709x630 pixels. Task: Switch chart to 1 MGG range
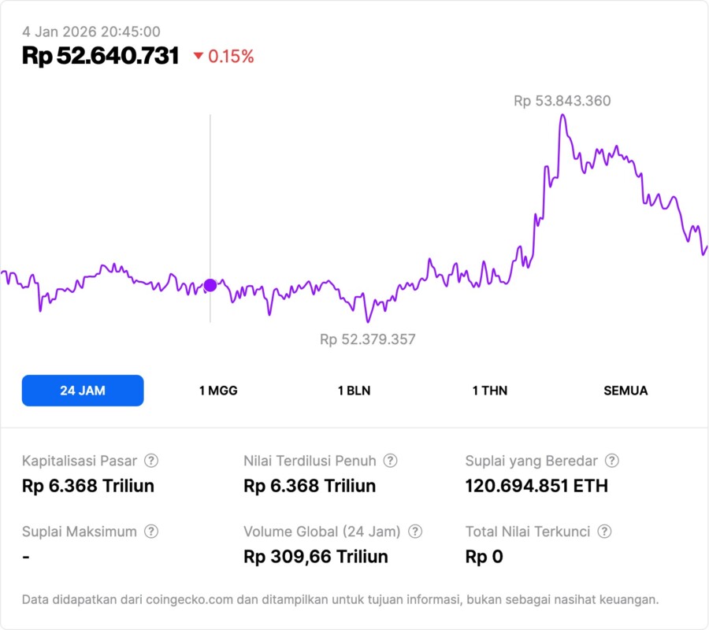218,391
